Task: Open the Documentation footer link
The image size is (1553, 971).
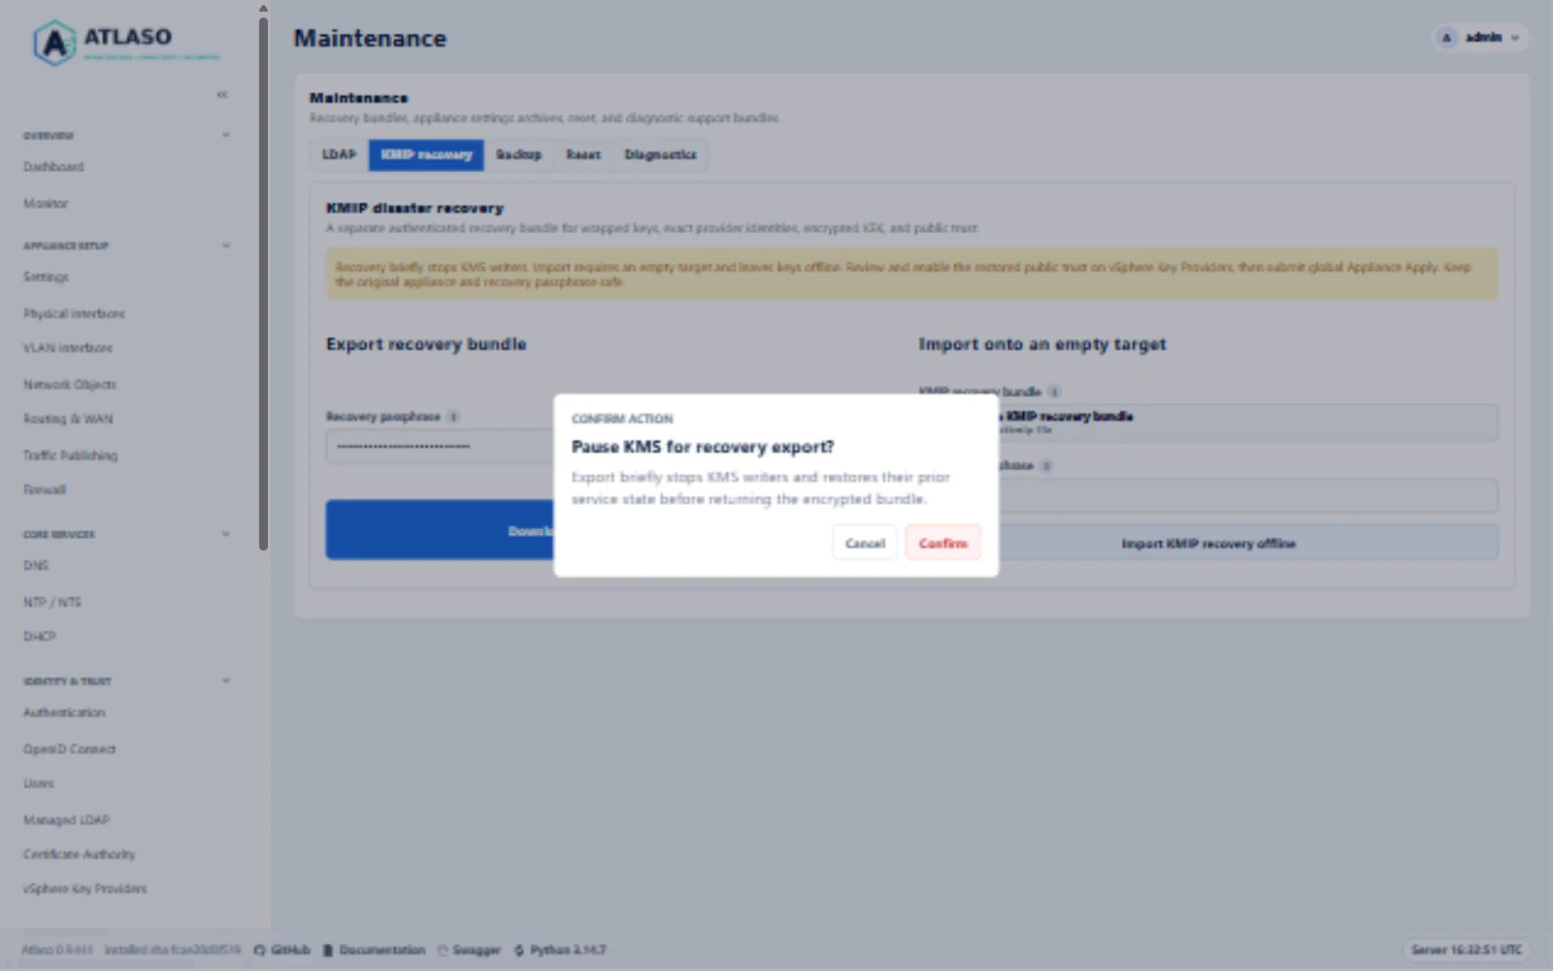Action: (374, 950)
